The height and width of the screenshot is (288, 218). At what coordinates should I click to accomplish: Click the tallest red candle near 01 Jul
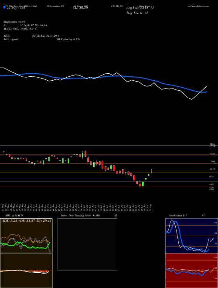click(85, 154)
